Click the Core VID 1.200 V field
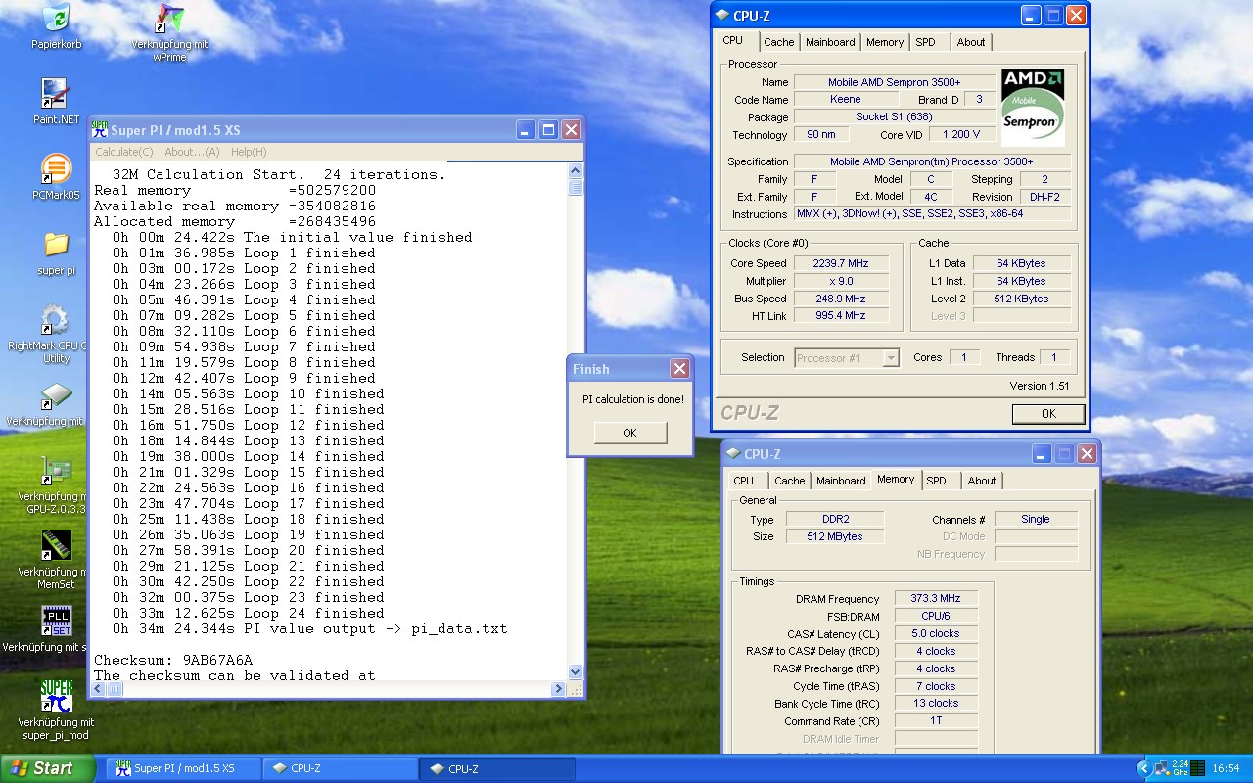The width and height of the screenshot is (1253, 783). point(961,135)
